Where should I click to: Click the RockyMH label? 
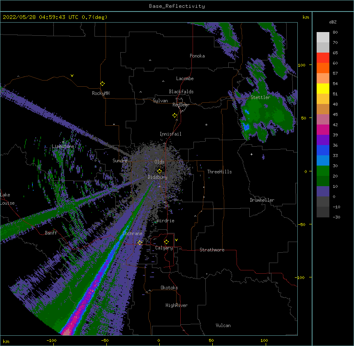coord(101,93)
